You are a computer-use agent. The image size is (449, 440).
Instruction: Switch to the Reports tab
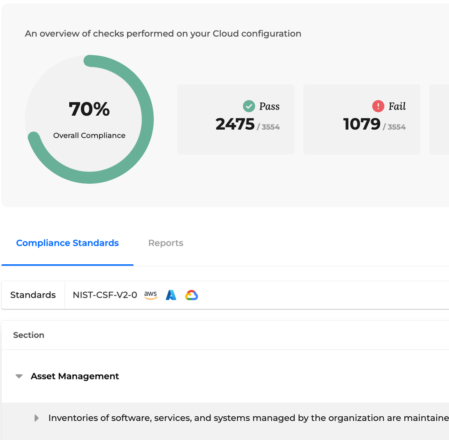click(166, 243)
